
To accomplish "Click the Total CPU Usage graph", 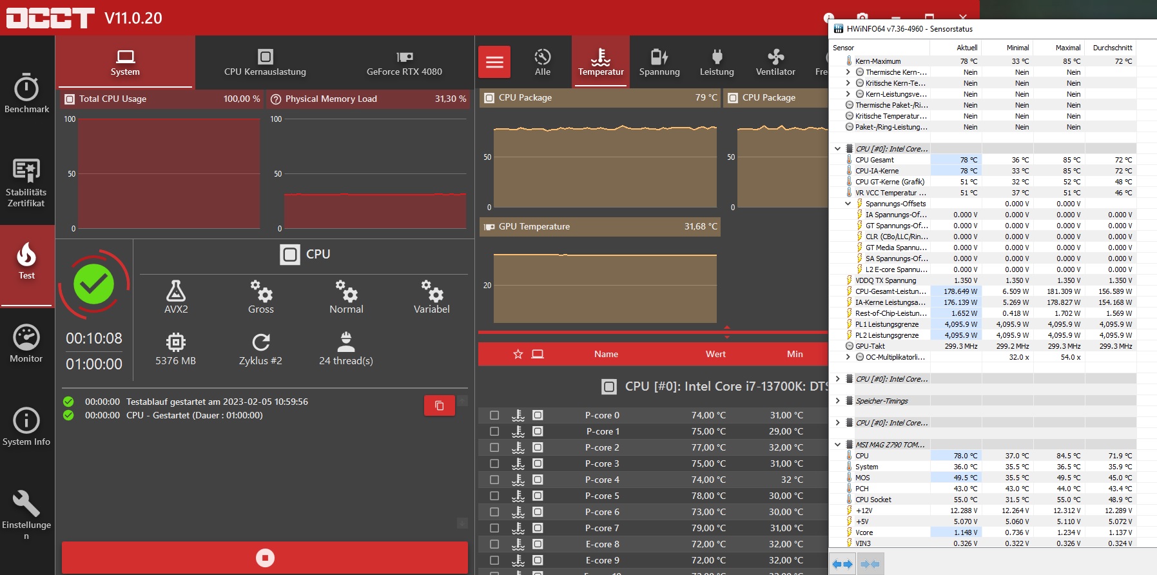I will point(168,173).
